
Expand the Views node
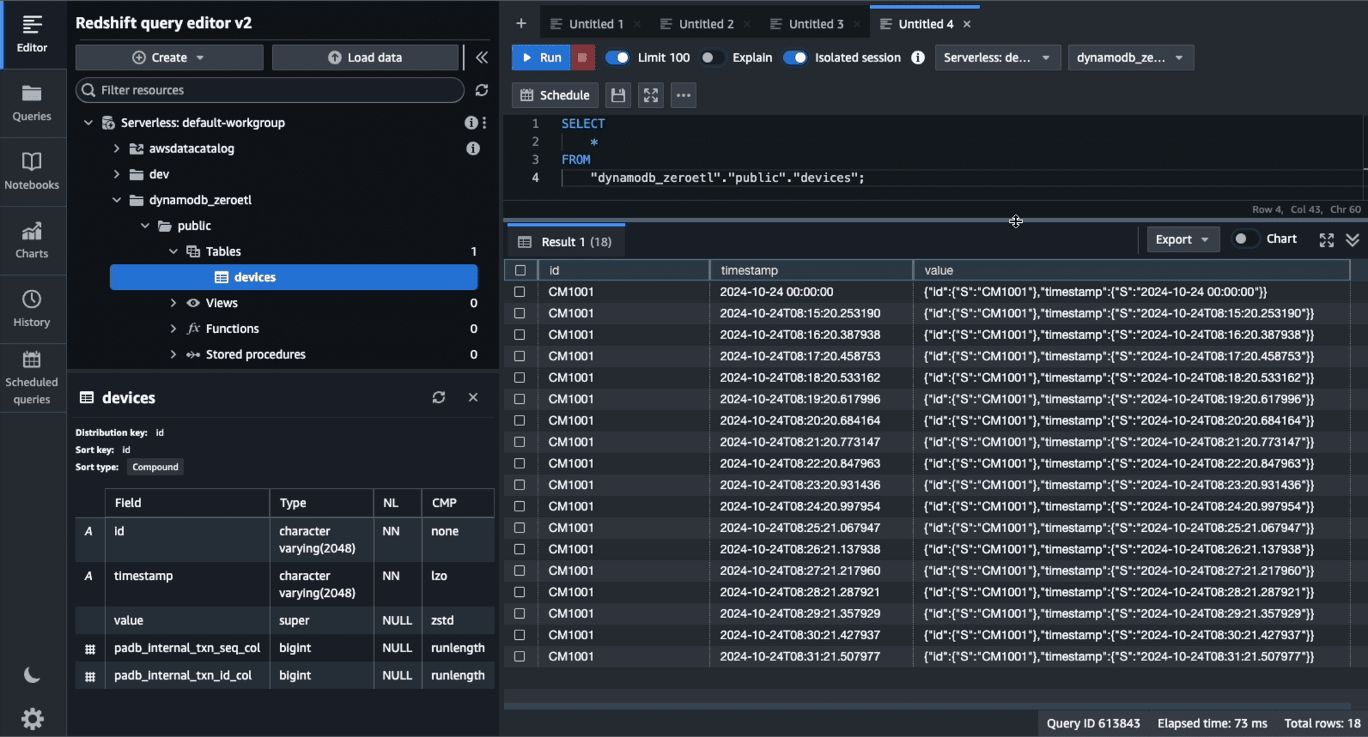(173, 303)
